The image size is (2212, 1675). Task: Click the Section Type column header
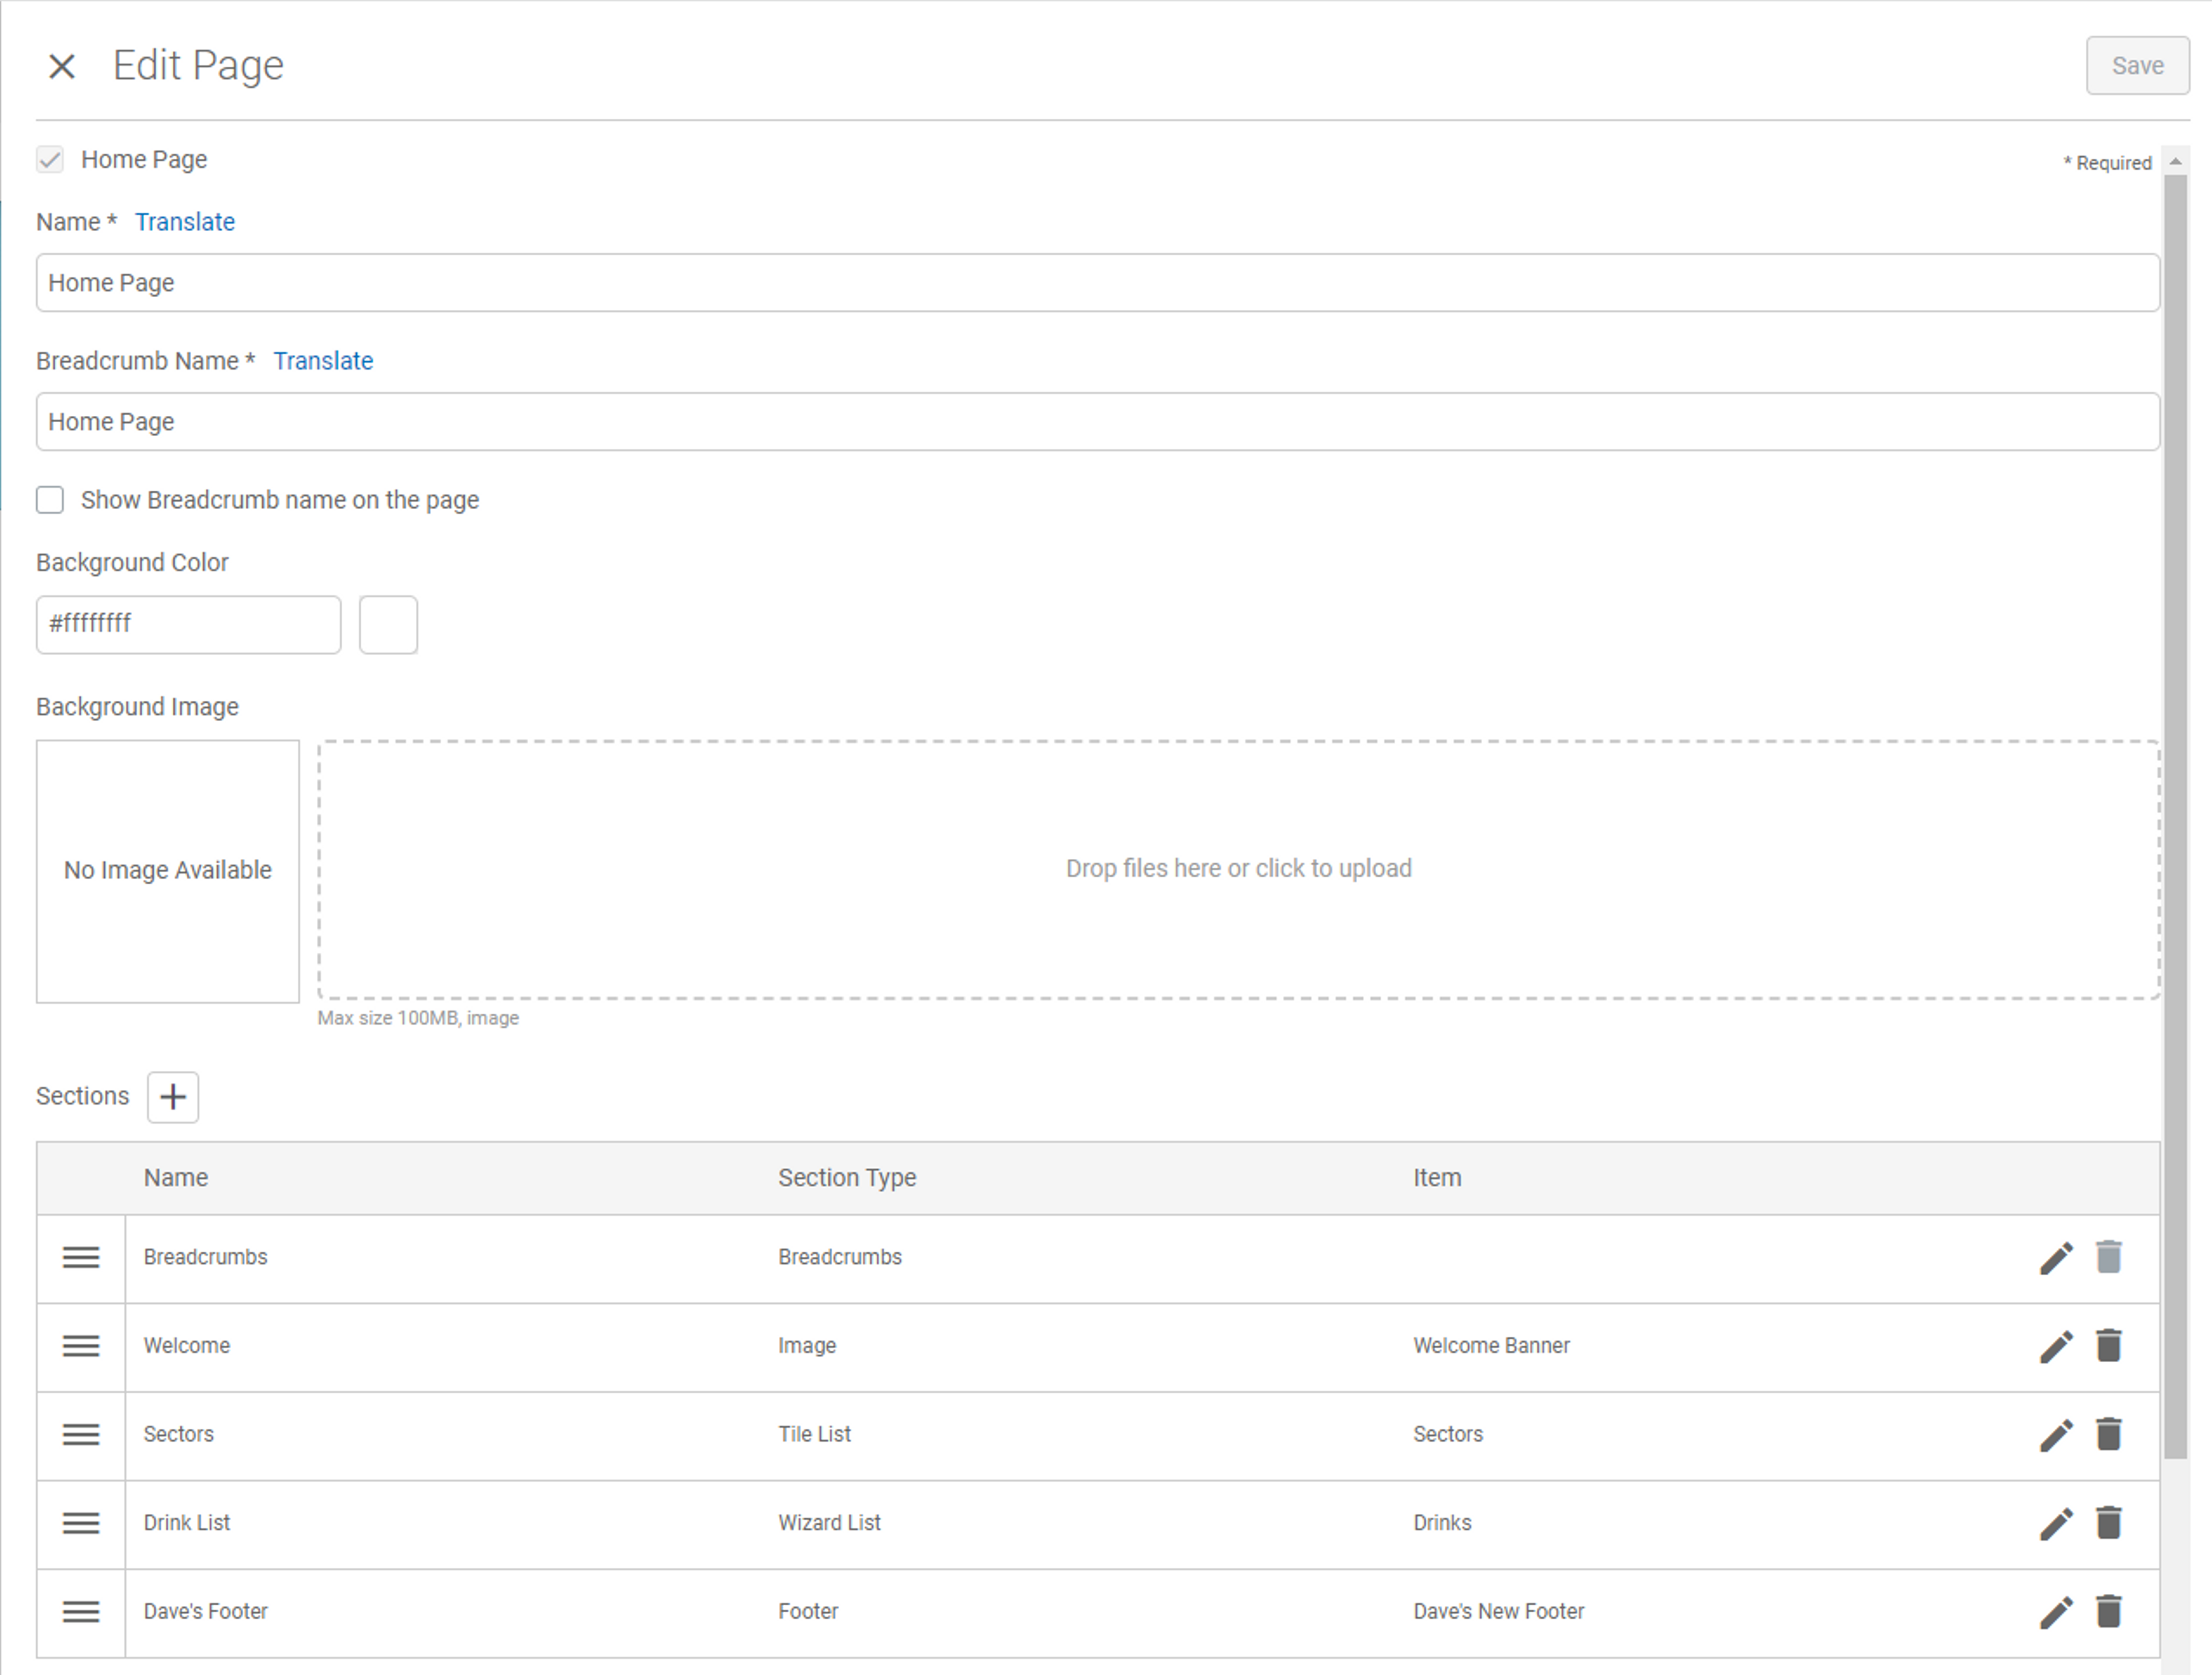tap(847, 1178)
